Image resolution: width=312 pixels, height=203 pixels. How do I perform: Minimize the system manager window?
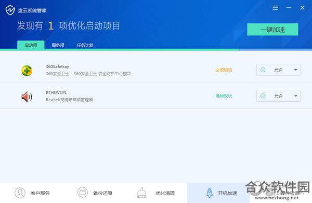(x=289, y=8)
